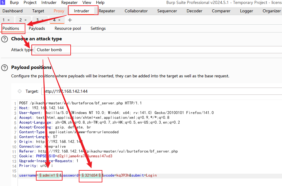Open the help icon for Choose an attack type
Screen dimensions: 282x186
click(5, 39)
